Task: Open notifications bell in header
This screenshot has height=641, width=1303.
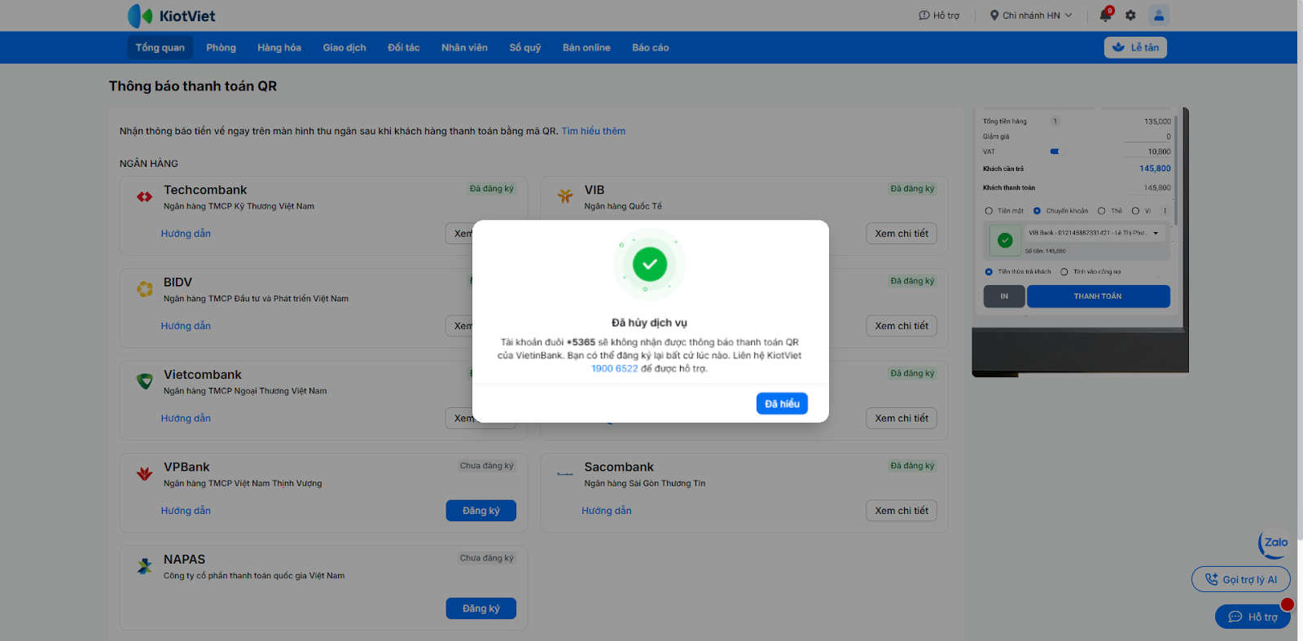Action: 1105,15
